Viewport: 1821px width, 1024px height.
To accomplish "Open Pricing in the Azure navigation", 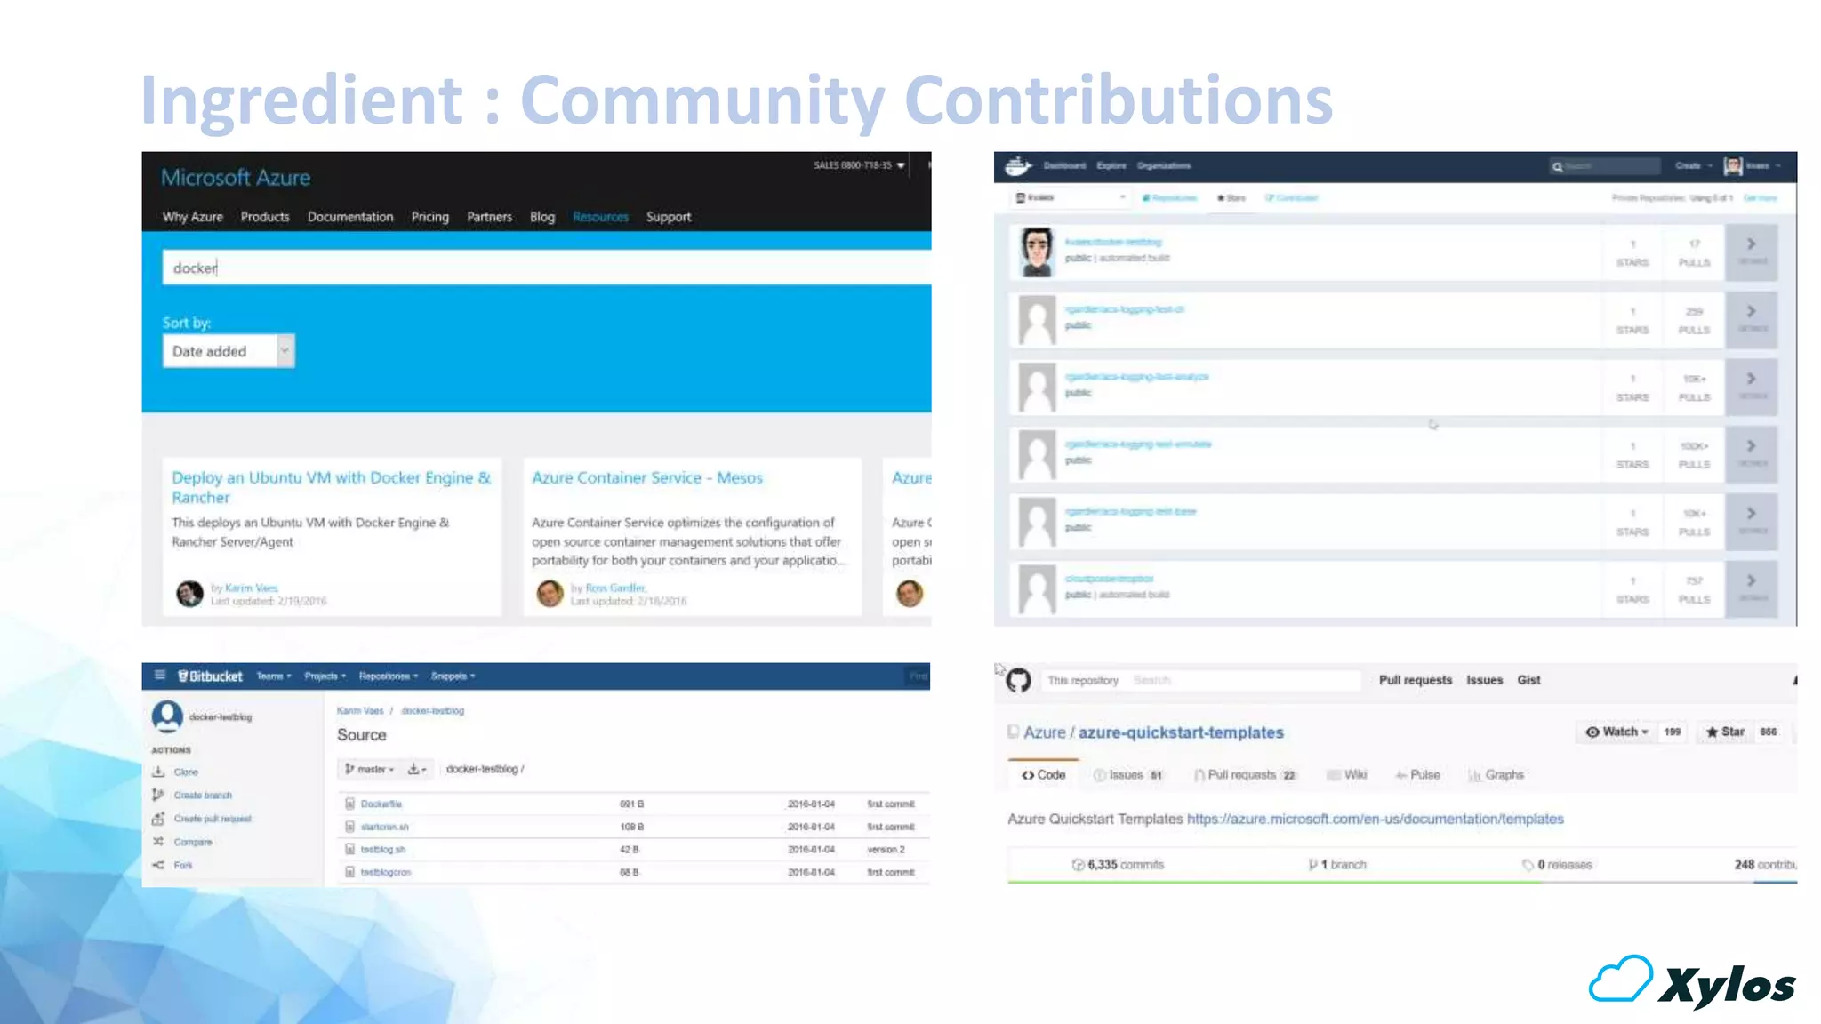I will 430,217.
